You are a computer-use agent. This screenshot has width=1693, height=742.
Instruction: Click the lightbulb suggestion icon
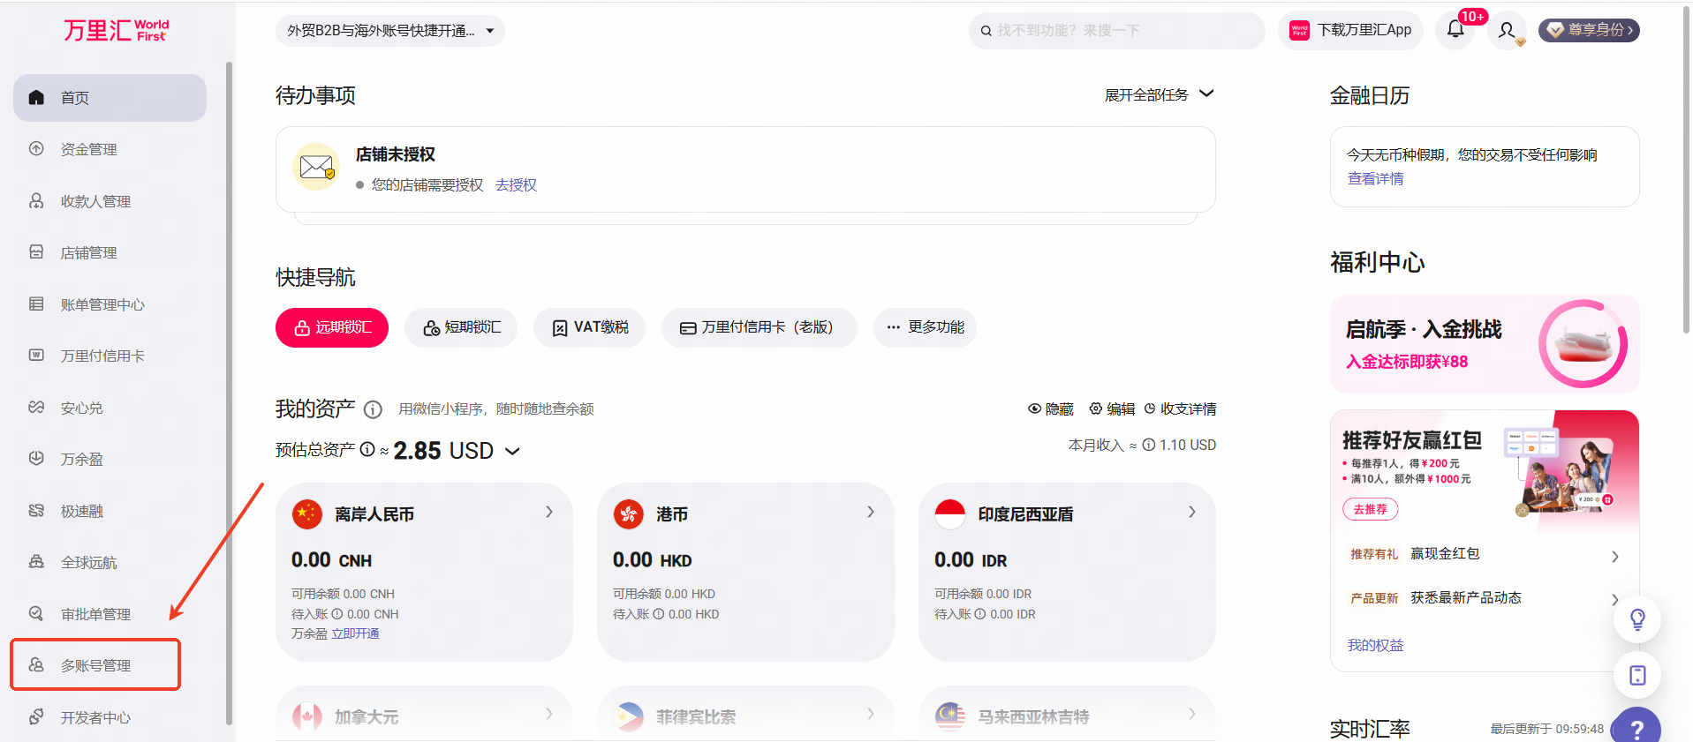point(1636,619)
